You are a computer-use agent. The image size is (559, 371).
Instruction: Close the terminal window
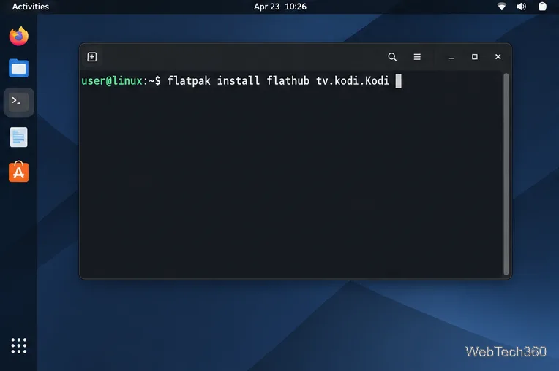[x=498, y=57]
